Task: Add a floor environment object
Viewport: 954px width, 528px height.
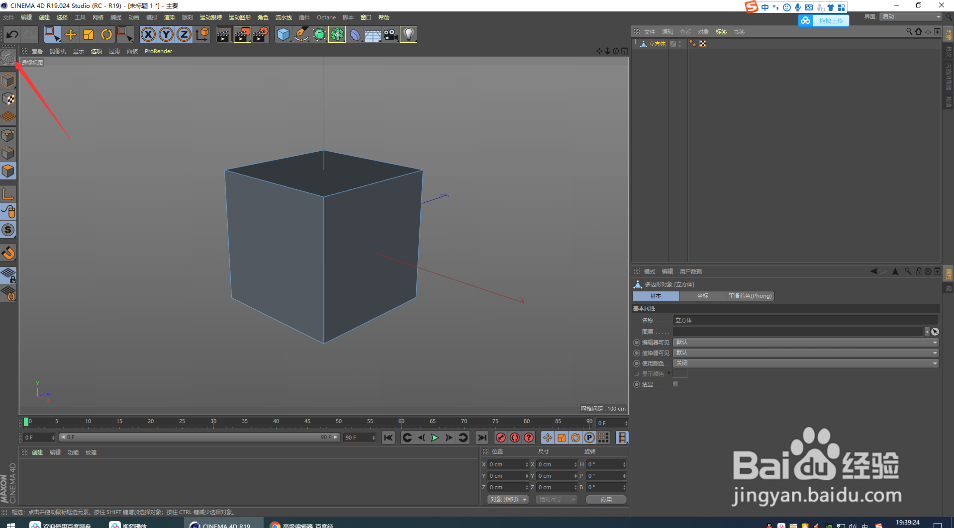Action: pyautogui.click(x=373, y=34)
